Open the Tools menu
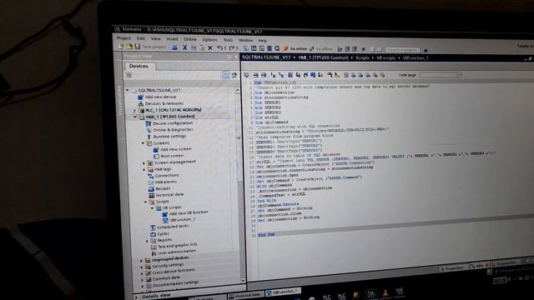This screenshot has width=534, height=300. coord(228,40)
